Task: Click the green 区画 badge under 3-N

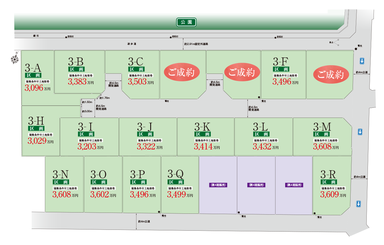Action: (x=61, y=182)
